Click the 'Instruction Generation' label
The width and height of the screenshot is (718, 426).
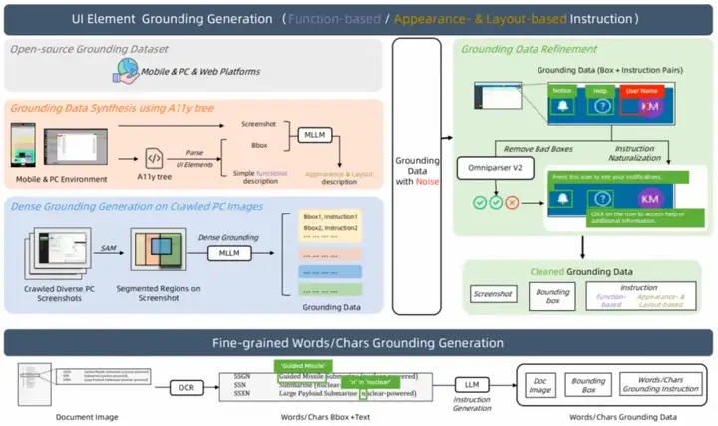[x=472, y=404]
